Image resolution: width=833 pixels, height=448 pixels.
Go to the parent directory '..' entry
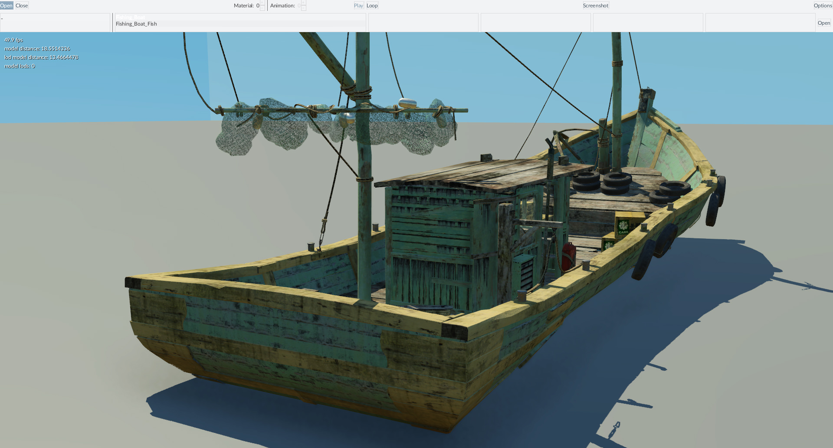55,18
